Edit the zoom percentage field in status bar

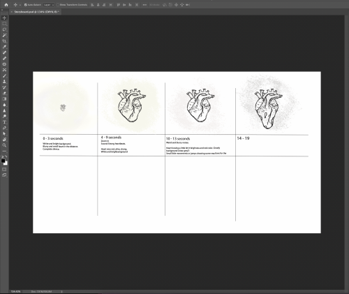(x=16, y=291)
